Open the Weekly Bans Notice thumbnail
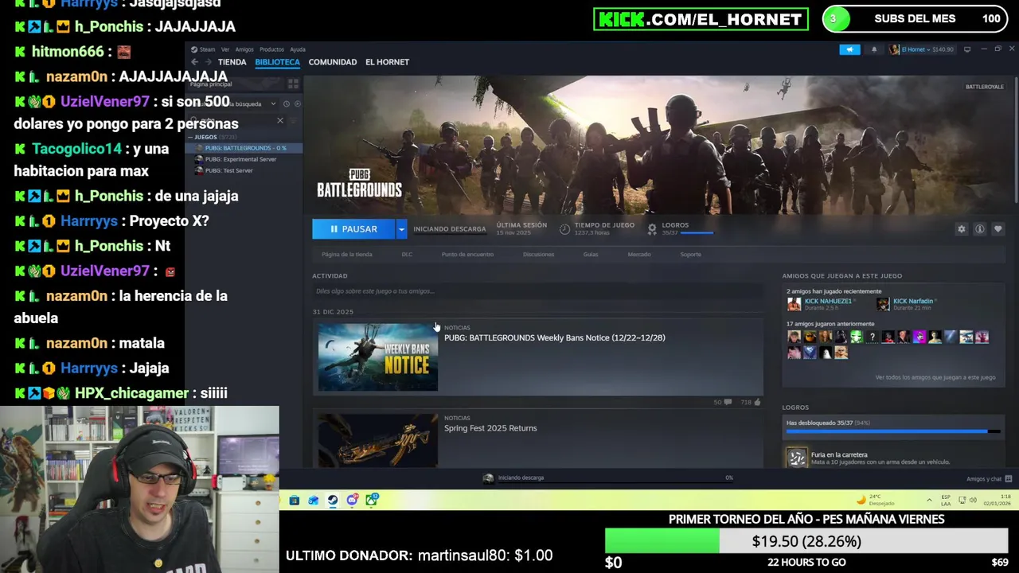1019x573 pixels. (x=377, y=357)
